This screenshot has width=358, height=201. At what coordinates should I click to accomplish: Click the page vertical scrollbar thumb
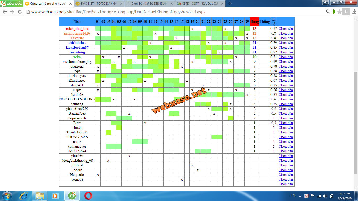(356, 123)
